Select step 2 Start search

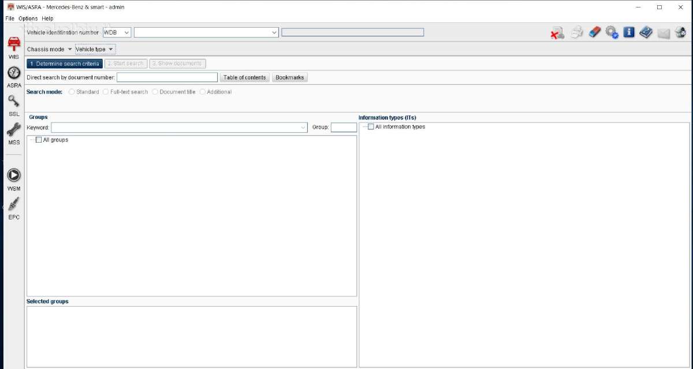(x=126, y=64)
